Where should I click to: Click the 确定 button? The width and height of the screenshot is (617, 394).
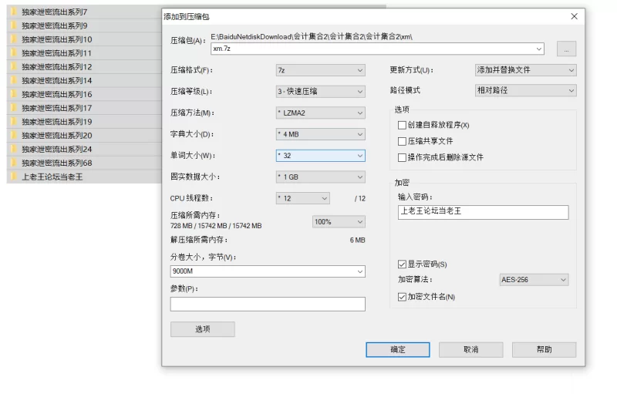coord(397,349)
